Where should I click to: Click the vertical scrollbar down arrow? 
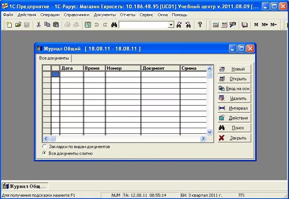(209, 132)
